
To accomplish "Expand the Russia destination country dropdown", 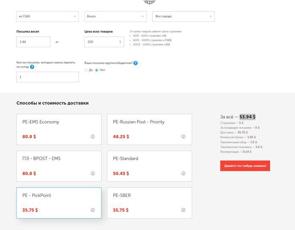I will pos(115,16).
